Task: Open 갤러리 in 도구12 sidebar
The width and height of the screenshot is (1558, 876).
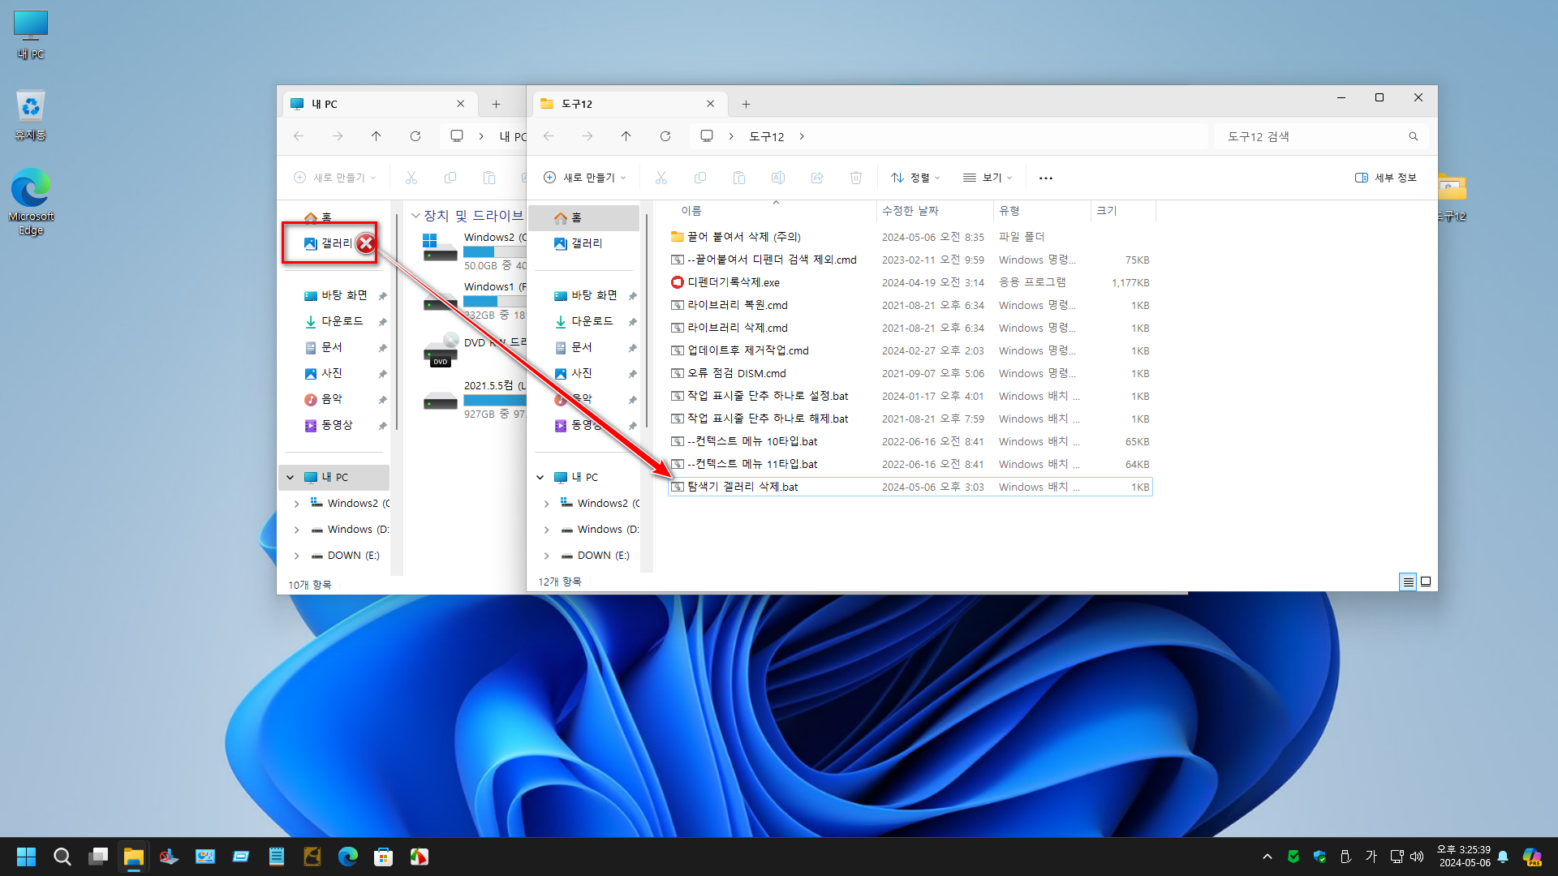Action: (x=584, y=243)
